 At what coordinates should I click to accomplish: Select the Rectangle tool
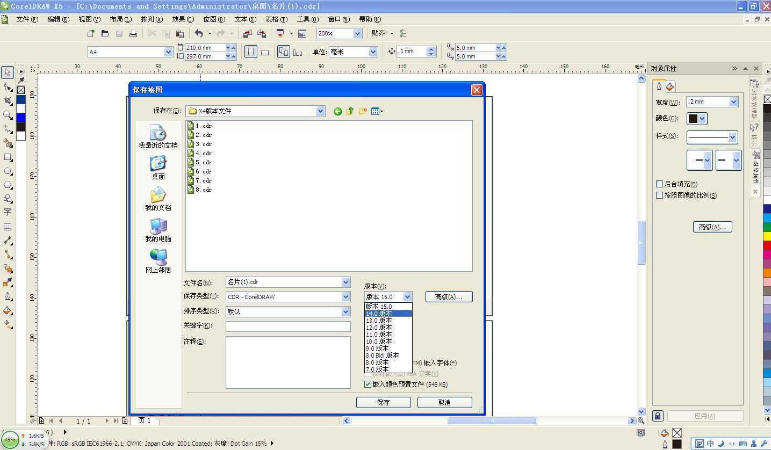[8, 157]
